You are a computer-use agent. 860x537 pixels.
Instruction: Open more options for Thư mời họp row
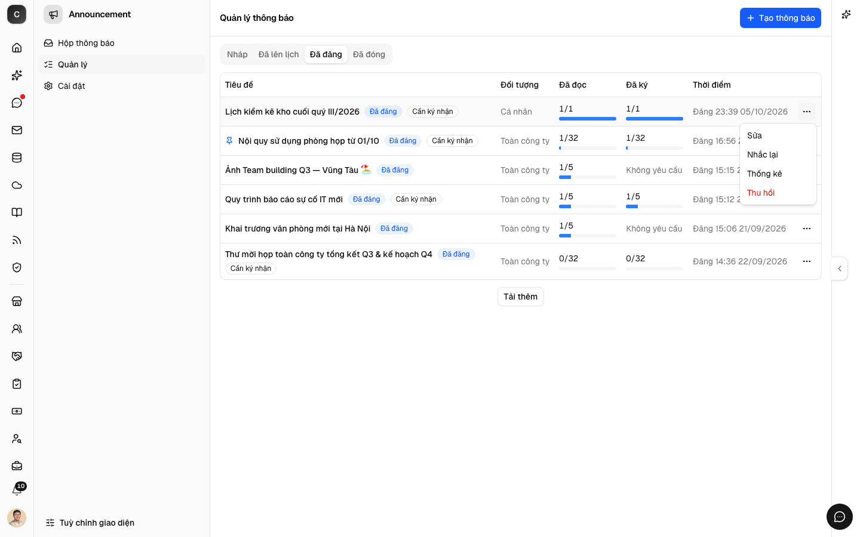click(807, 261)
